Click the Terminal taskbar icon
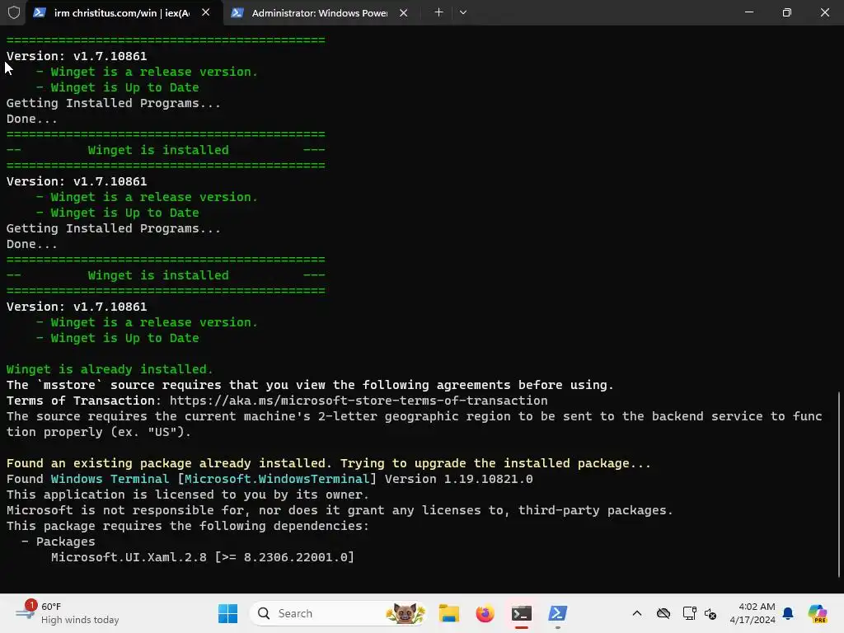The height and width of the screenshot is (633, 844). pos(522,613)
